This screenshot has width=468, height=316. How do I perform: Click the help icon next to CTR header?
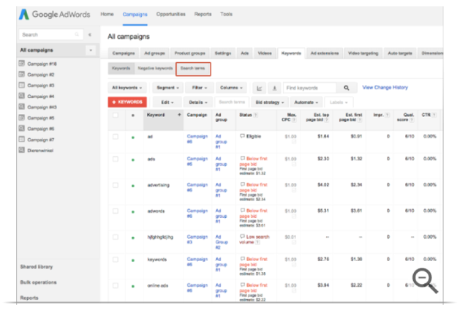(x=434, y=115)
